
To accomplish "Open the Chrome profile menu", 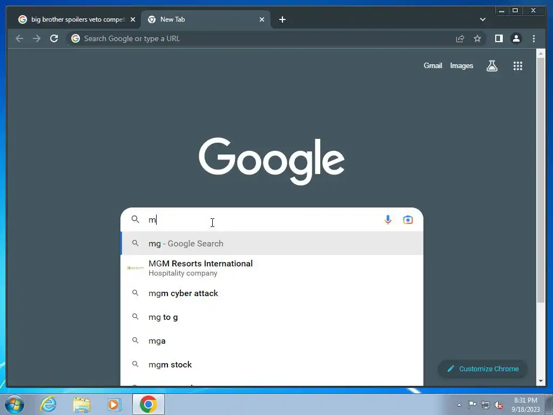I will pyautogui.click(x=516, y=38).
